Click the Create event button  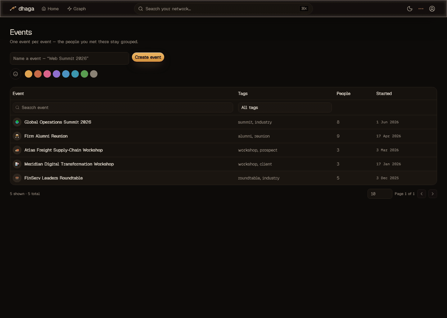(x=148, y=57)
